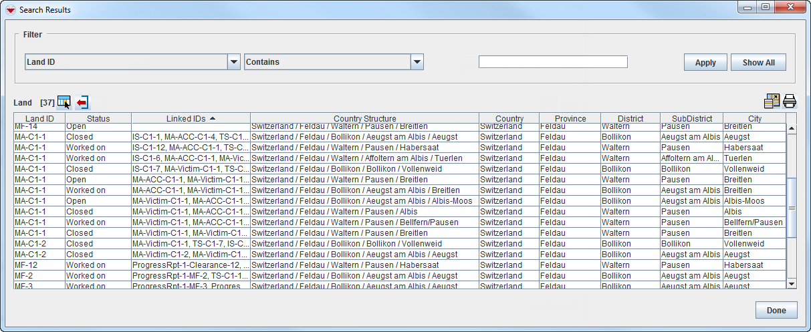The width and height of the screenshot is (811, 332).
Task: Click the vertical scrollbar thumb of the table
Action: (x=792, y=207)
